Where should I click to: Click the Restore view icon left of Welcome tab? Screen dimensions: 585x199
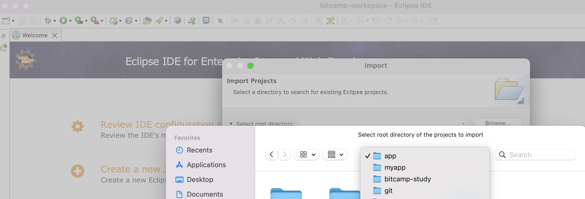coord(3,36)
